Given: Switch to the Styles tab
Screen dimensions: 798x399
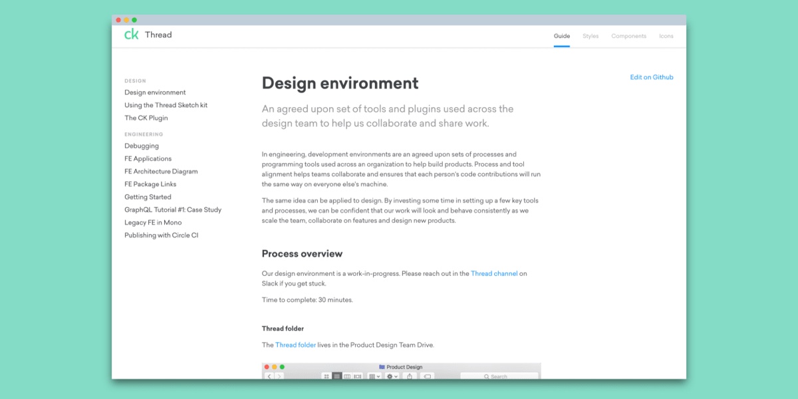Looking at the screenshot, I should point(591,36).
